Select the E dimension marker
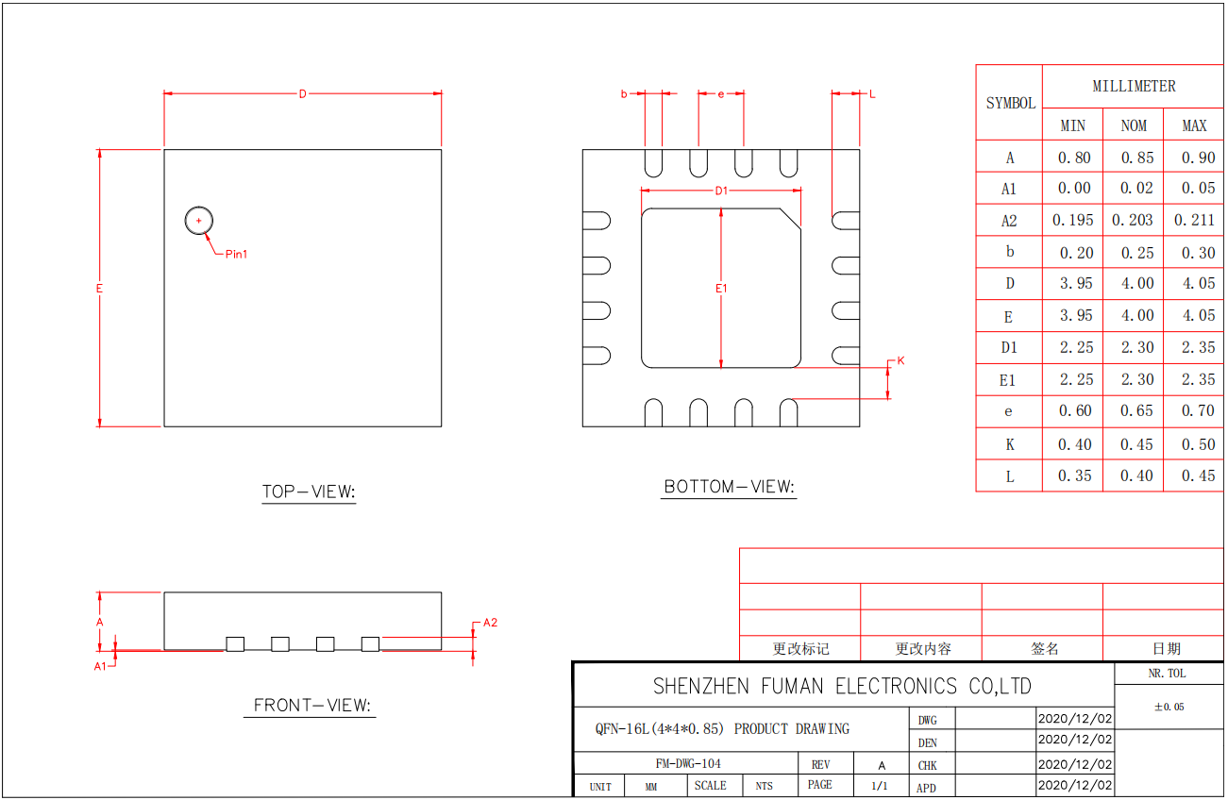Viewport: 1228px width, 800px height. pyautogui.click(x=97, y=285)
